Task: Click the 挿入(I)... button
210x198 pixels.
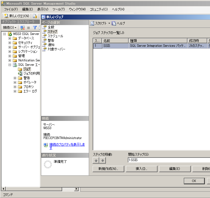Action: pyautogui.click(x=142, y=169)
